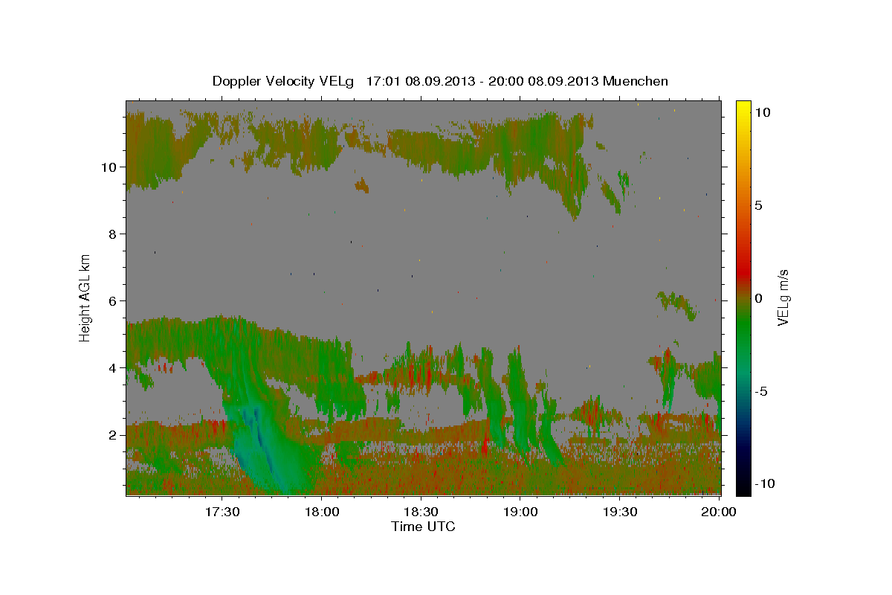
Task: Select the 'Height AGL km' axis label
Action: 85,297
